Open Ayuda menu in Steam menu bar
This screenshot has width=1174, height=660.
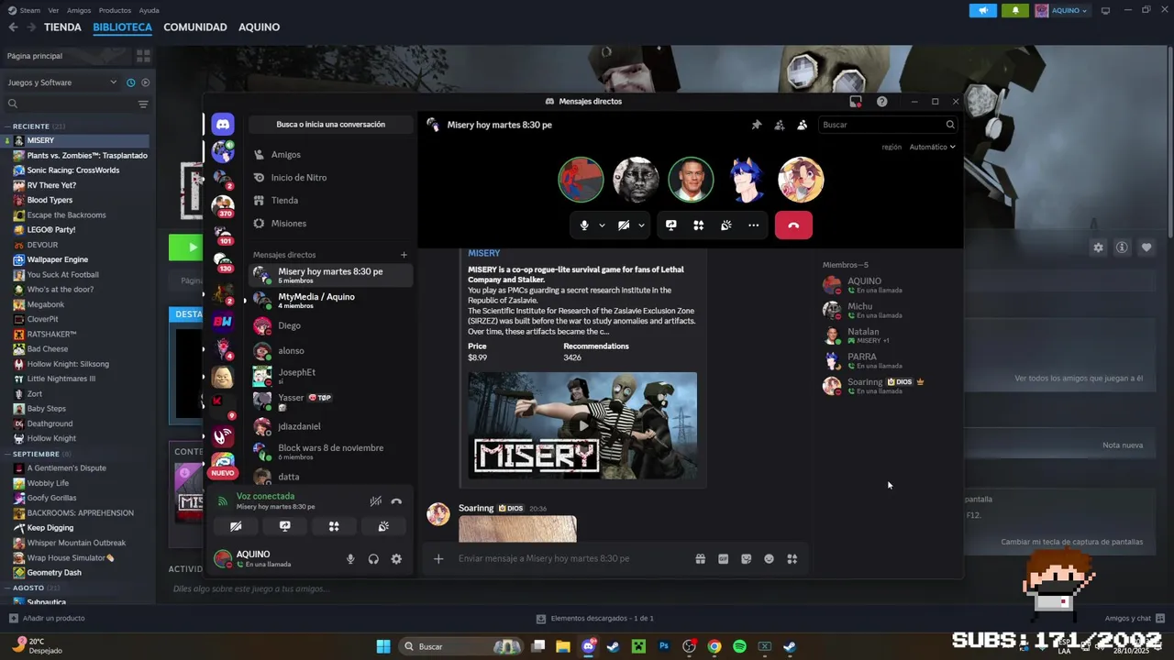(149, 10)
